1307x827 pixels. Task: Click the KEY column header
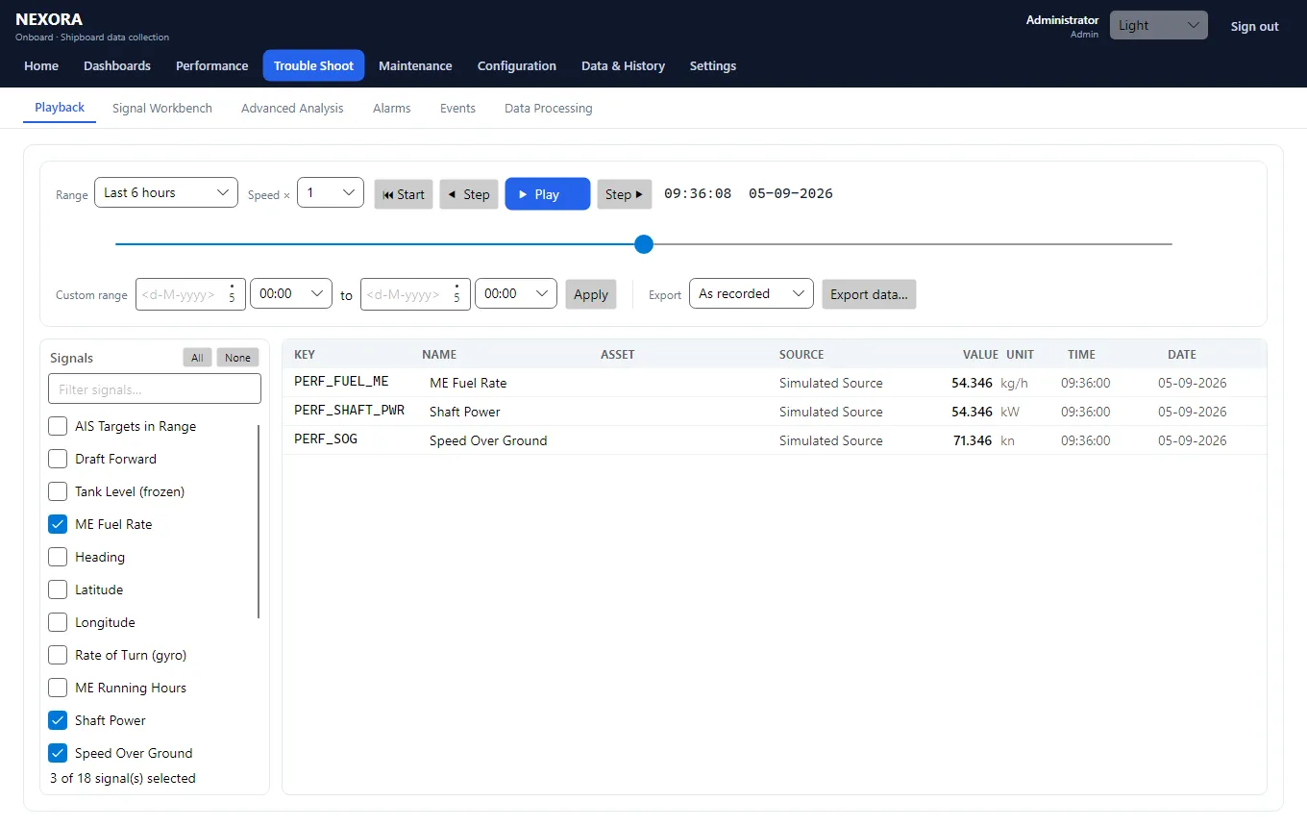click(305, 354)
